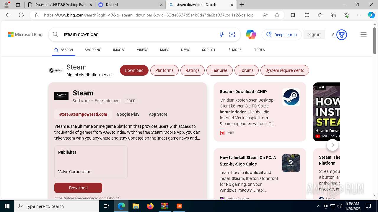The height and width of the screenshot is (212, 378).
Task: Expand the MORE search menu
Action: pyautogui.click(x=235, y=50)
